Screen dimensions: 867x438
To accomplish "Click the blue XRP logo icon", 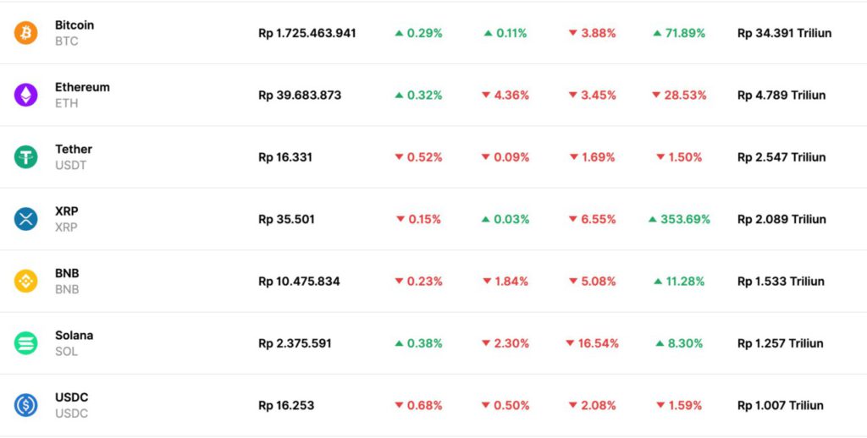I will (x=26, y=219).
